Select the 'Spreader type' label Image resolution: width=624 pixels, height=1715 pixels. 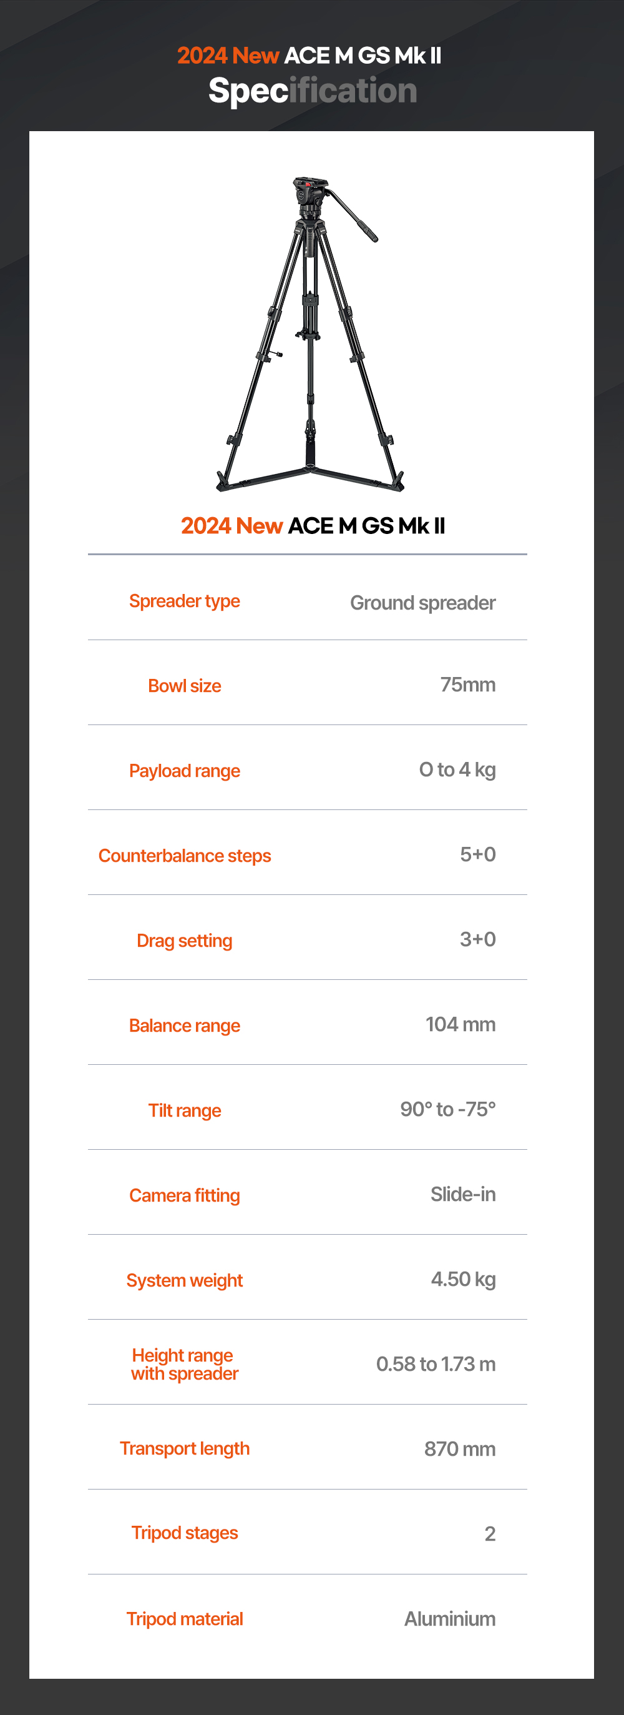point(184,601)
